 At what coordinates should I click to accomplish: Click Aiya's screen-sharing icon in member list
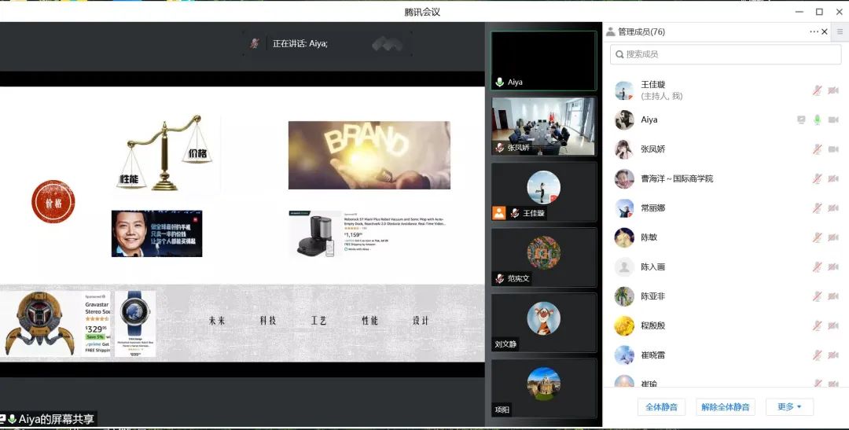click(801, 119)
